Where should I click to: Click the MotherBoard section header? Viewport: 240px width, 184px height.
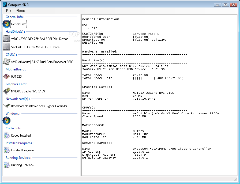tap(16, 69)
